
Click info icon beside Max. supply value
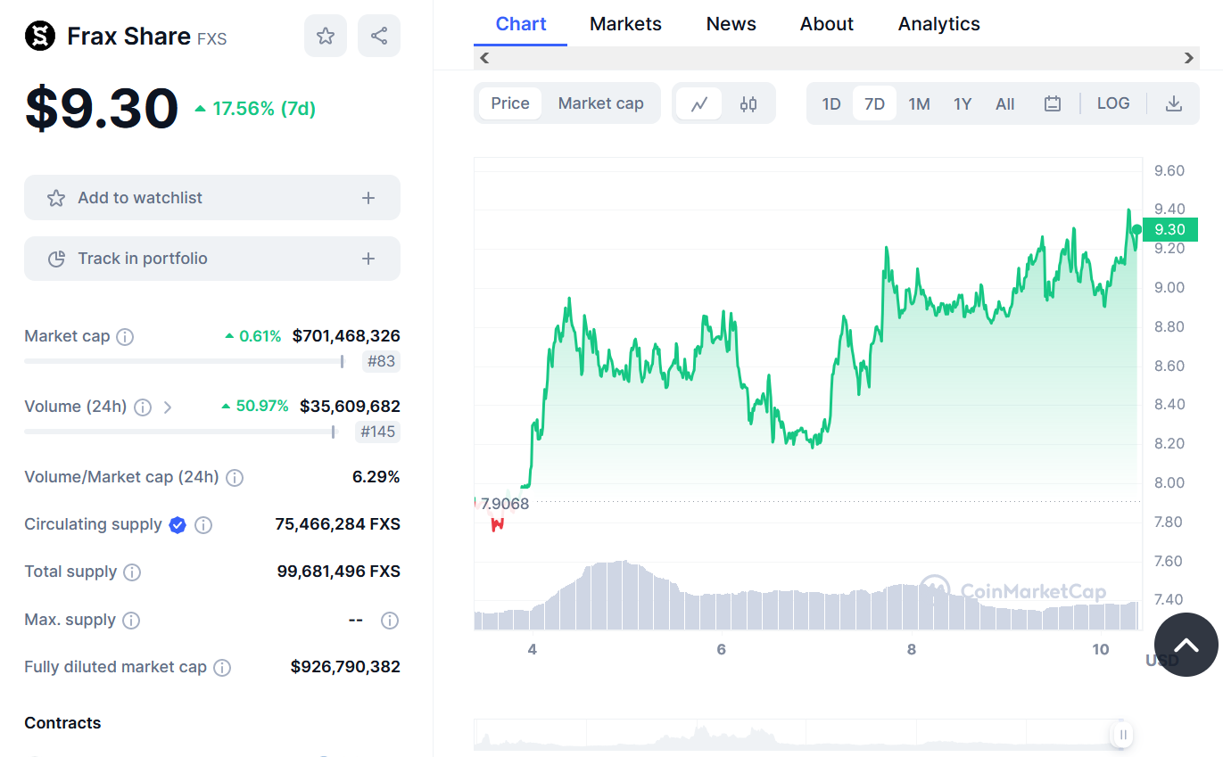(x=390, y=621)
